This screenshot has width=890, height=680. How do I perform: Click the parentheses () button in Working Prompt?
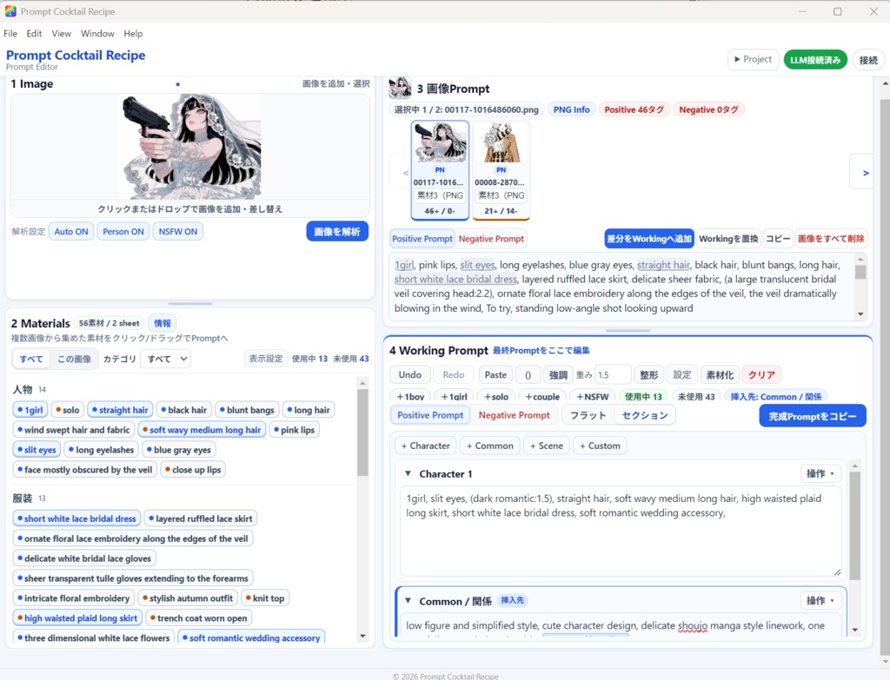pyautogui.click(x=528, y=375)
